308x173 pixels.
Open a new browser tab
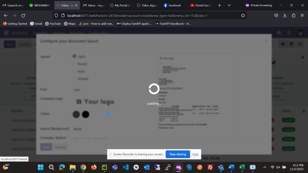(x=219, y=5)
